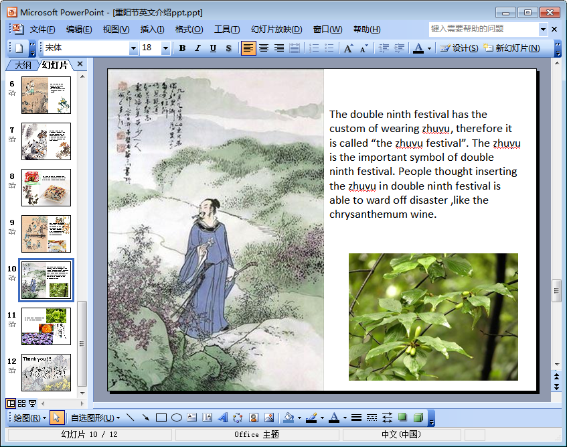Viewport: 567px width, 447px height.
Task: Insert a New Slide
Action: click(x=511, y=48)
